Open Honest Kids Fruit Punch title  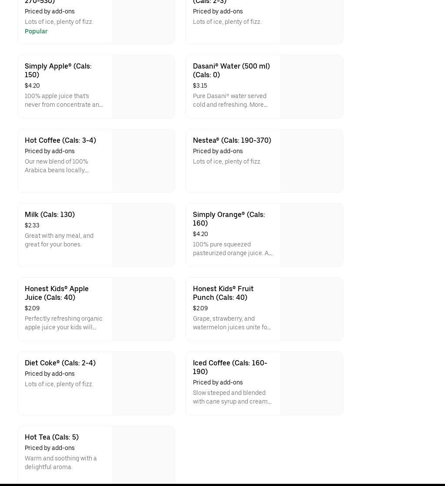coord(223,293)
